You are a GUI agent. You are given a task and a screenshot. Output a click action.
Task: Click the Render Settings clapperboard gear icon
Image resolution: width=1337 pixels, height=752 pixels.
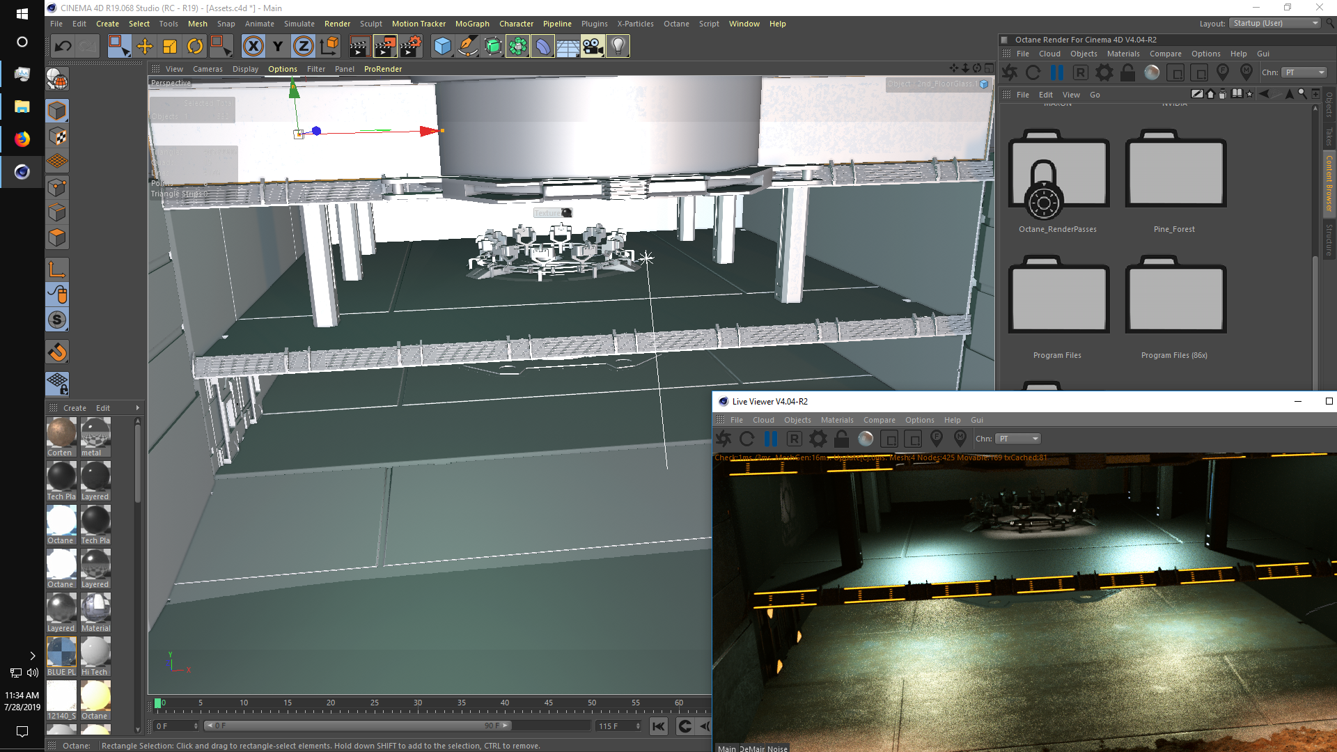point(411,47)
